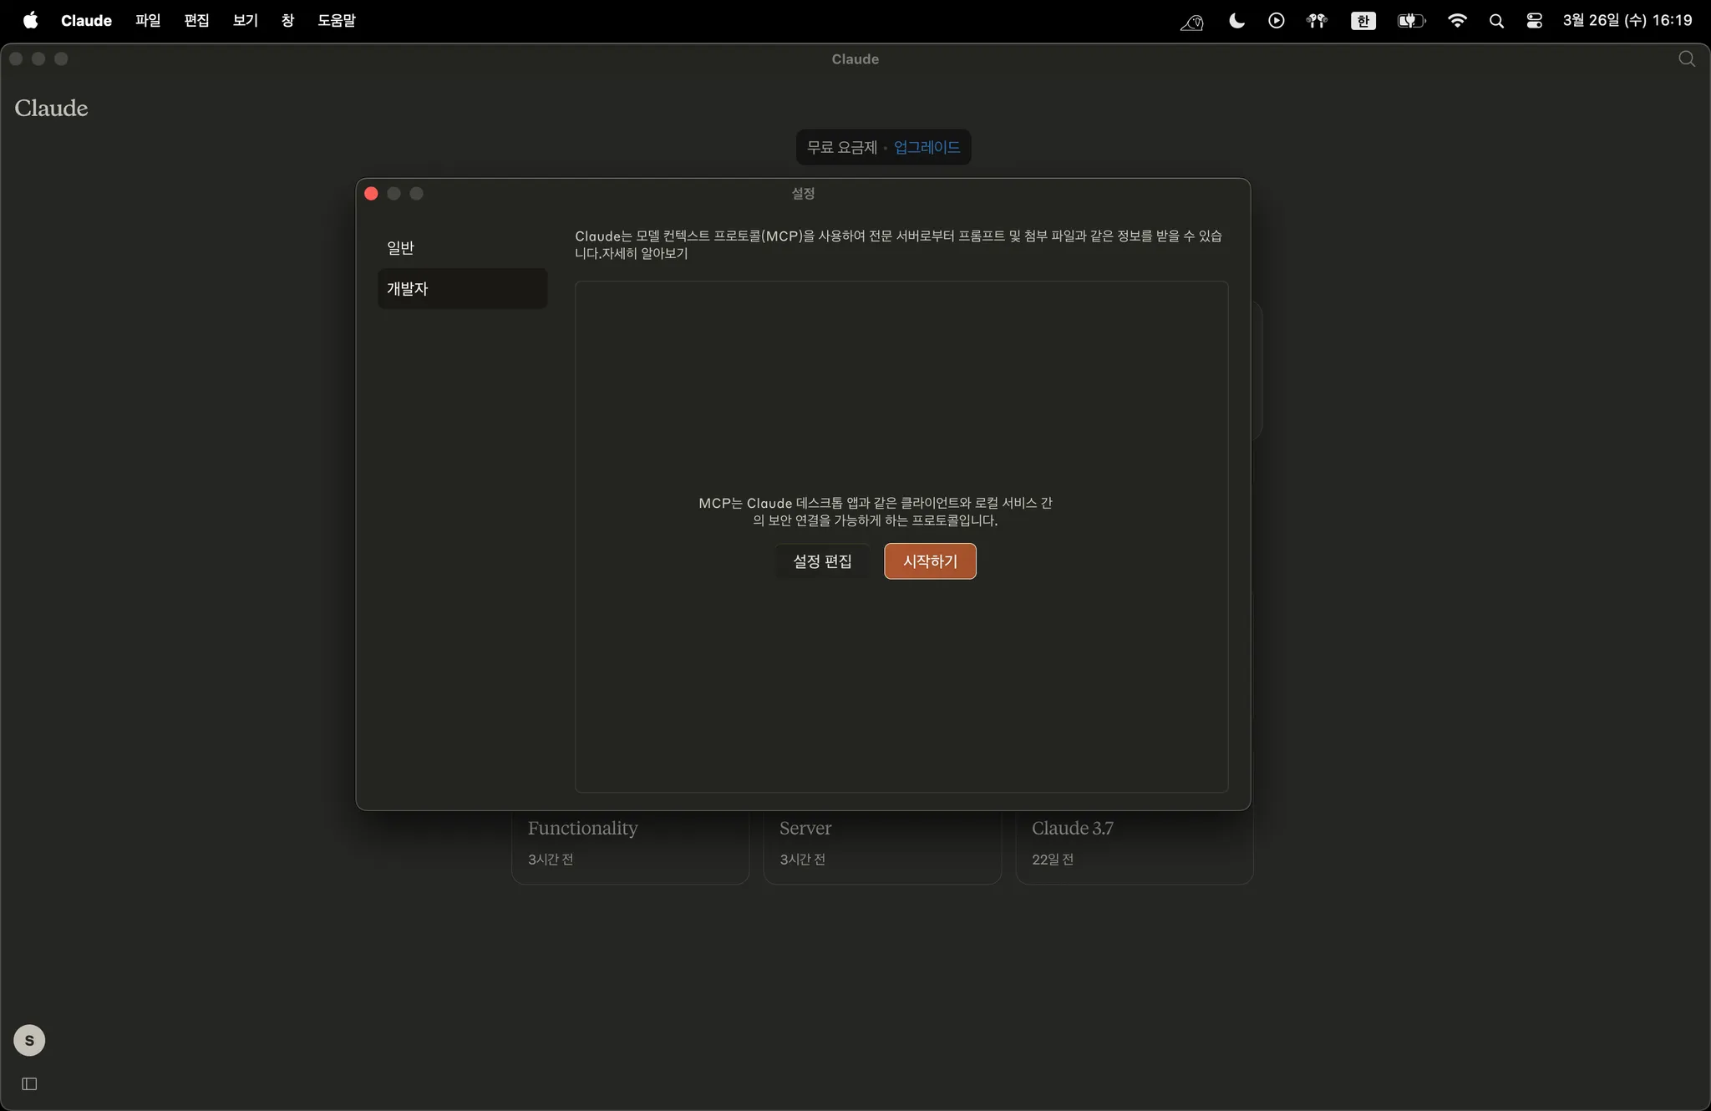Click the 업그레이드 link

point(927,147)
